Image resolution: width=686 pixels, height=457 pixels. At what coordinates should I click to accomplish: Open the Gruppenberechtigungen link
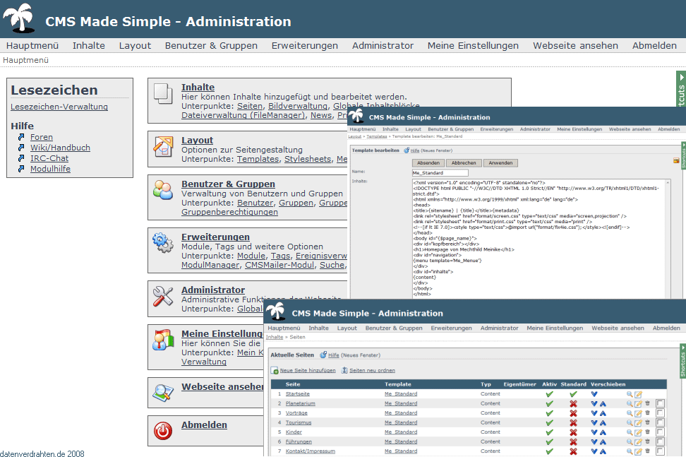[x=229, y=212]
